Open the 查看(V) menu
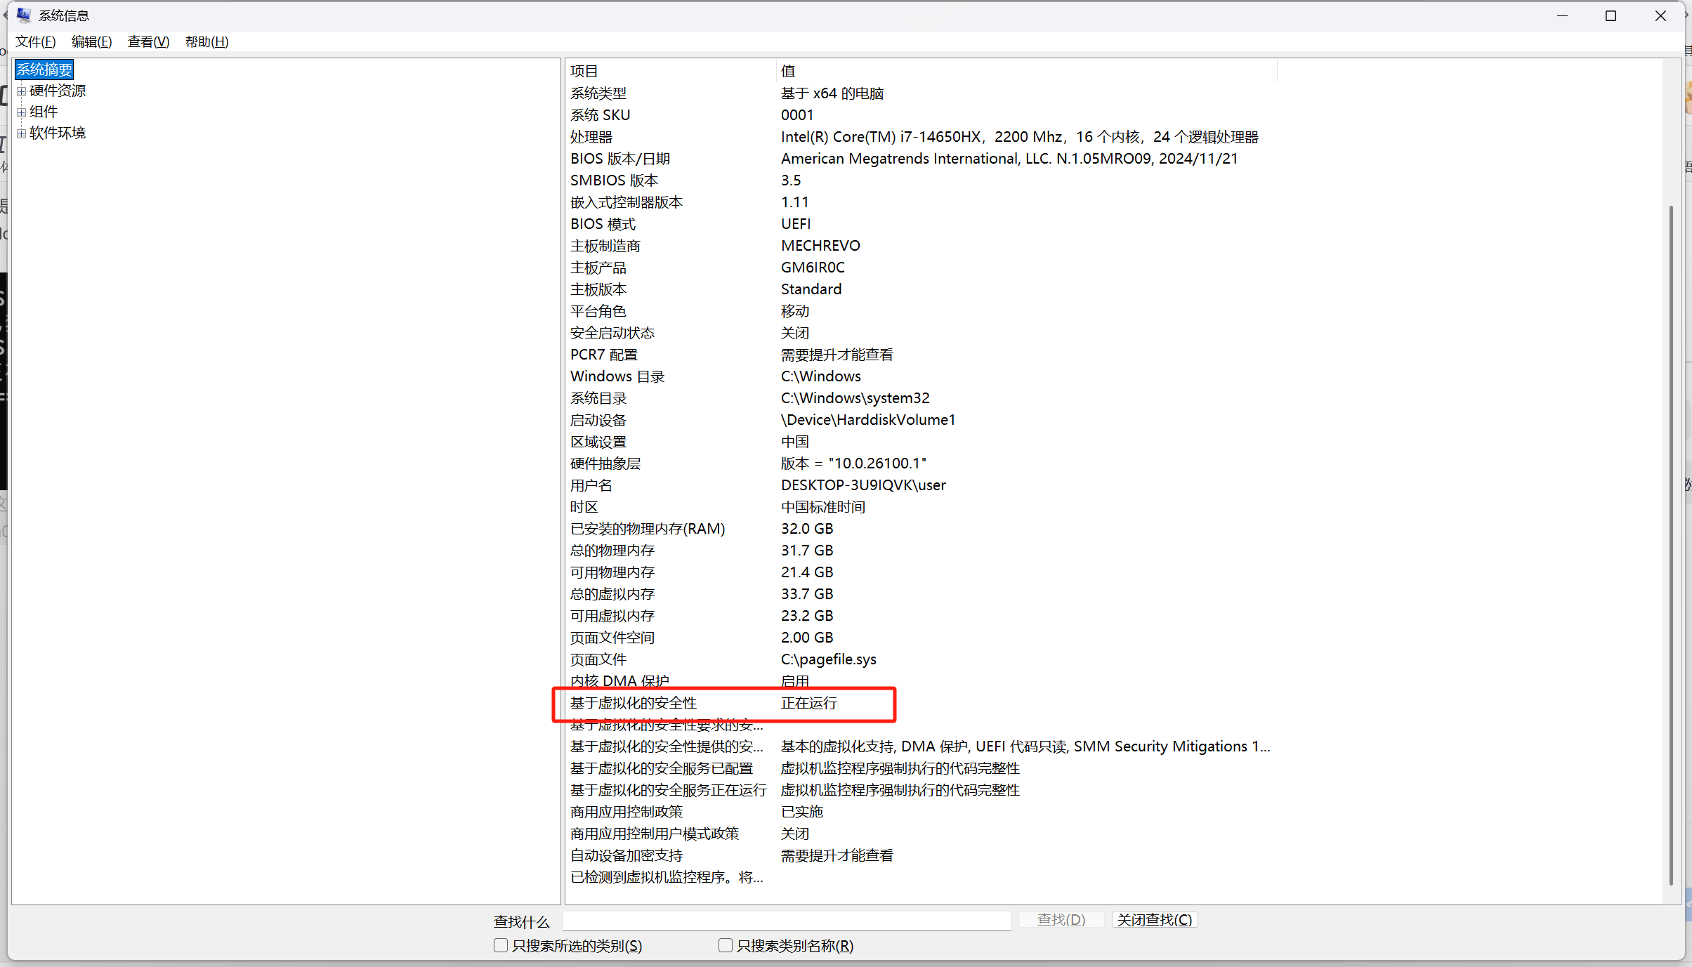The width and height of the screenshot is (1692, 967). [x=148, y=41]
